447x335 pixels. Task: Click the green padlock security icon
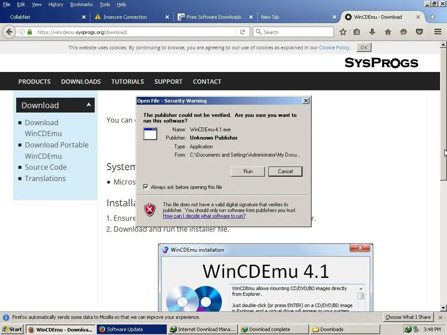point(30,32)
